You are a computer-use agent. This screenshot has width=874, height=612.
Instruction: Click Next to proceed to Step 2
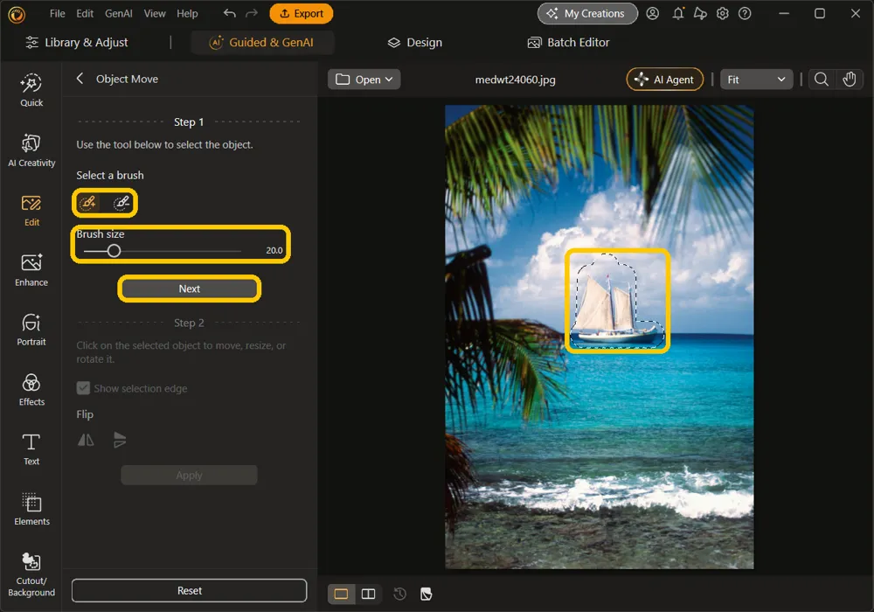coord(190,289)
